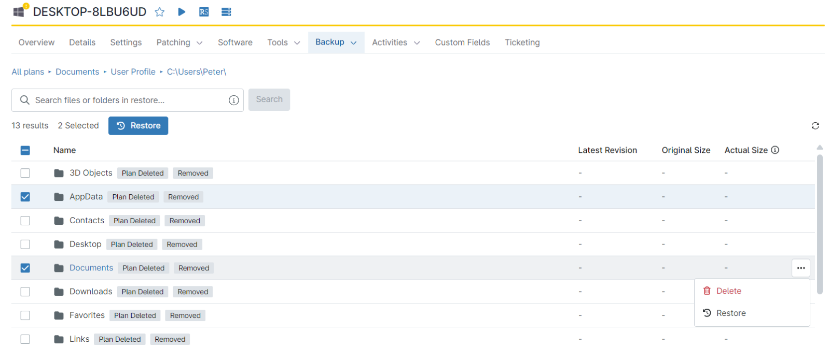Click the search info icon
The image size is (830, 347).
[234, 100]
